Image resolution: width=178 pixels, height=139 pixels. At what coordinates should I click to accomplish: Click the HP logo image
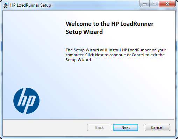click(x=26, y=101)
